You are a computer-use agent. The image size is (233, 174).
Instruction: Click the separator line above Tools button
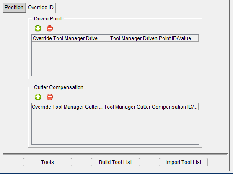click(115, 155)
